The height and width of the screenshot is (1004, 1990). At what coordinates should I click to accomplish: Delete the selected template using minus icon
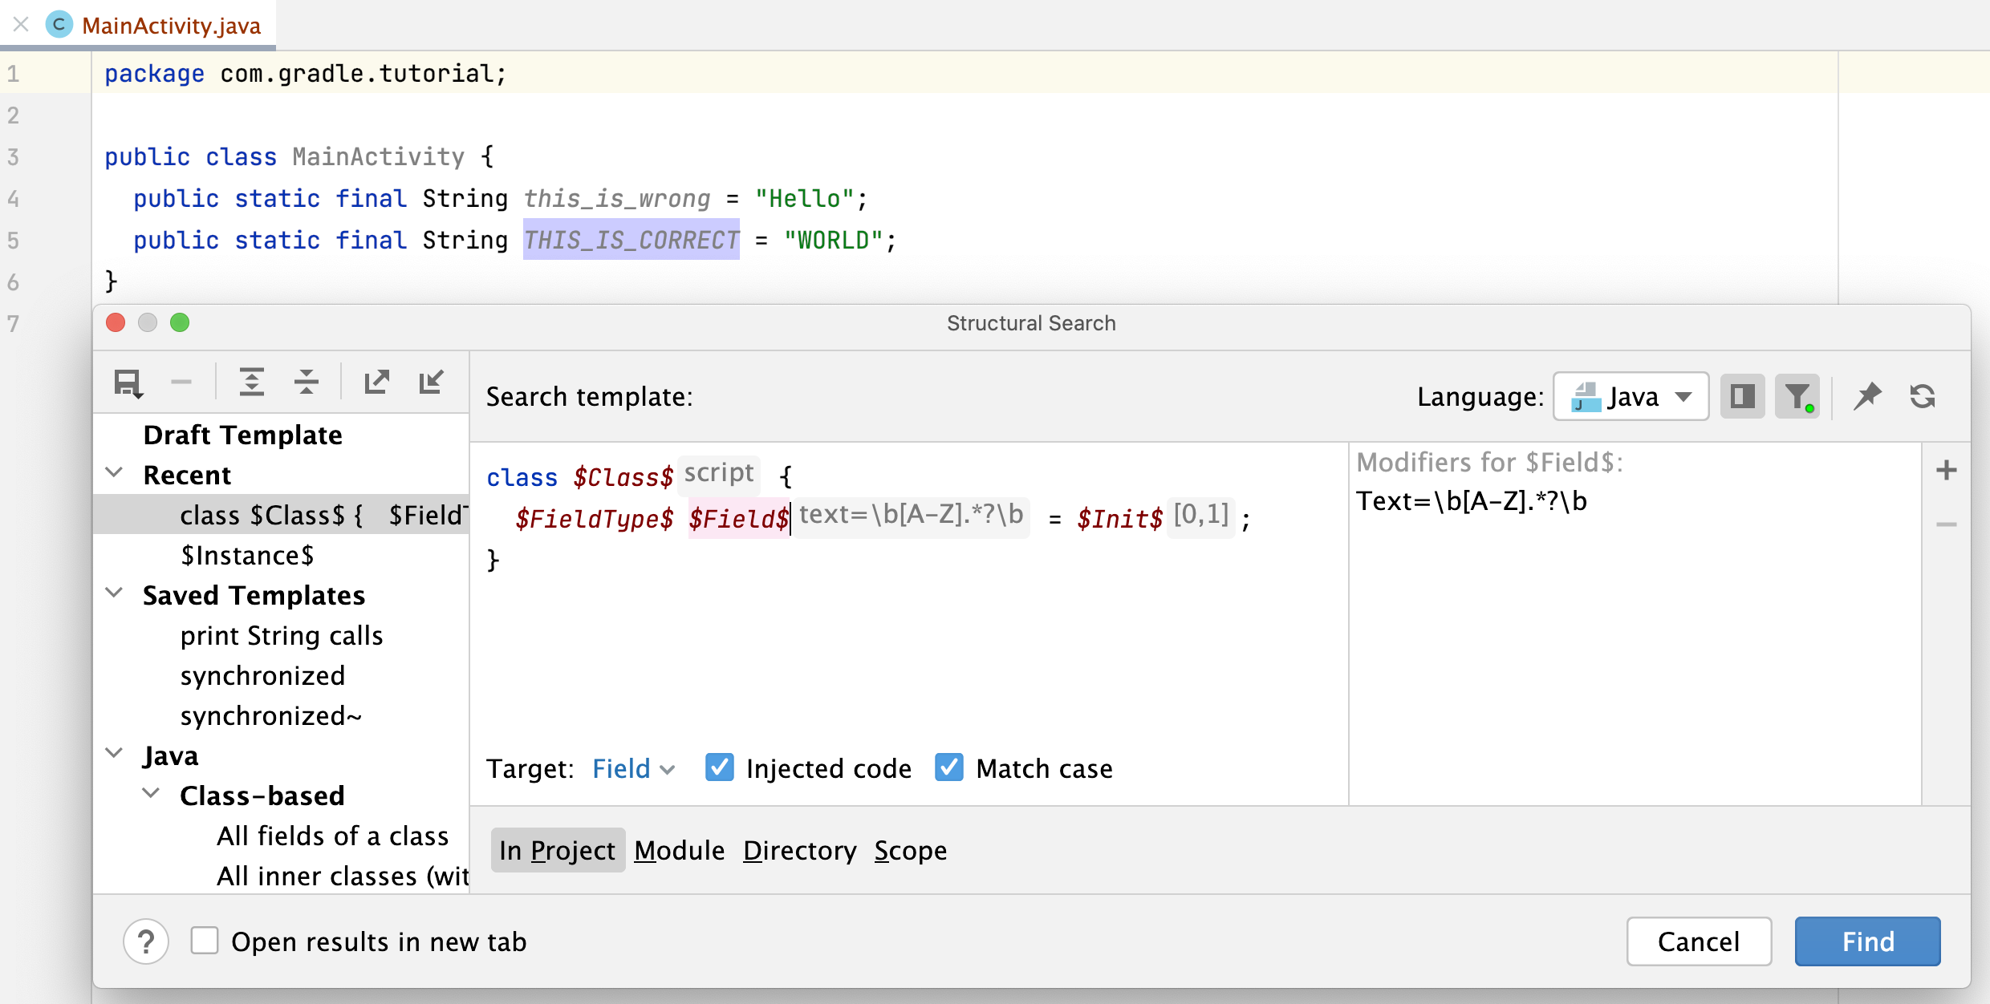(181, 383)
